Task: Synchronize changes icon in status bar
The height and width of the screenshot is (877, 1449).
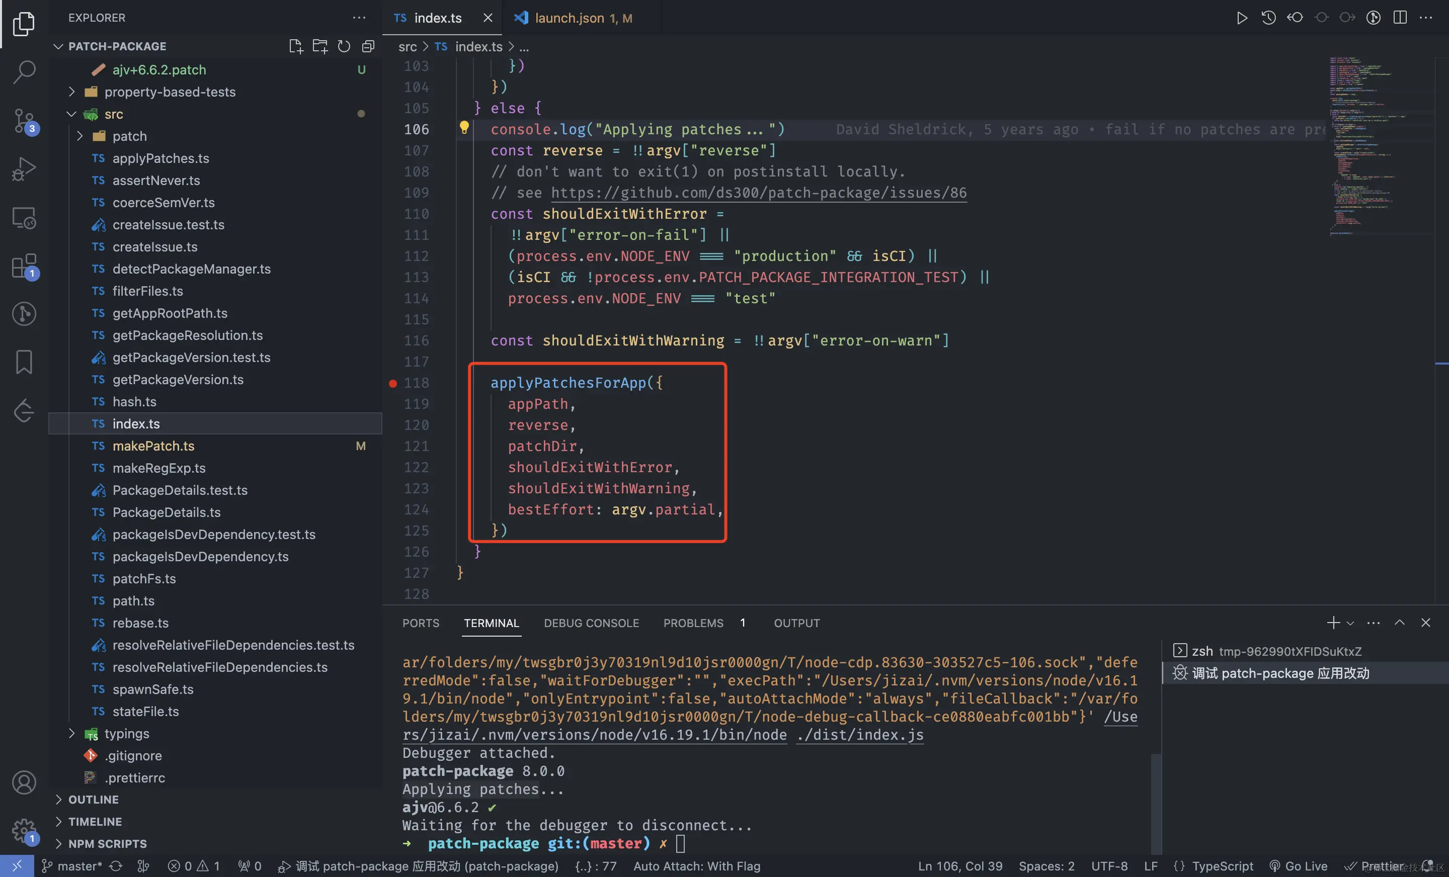Action: [116, 866]
